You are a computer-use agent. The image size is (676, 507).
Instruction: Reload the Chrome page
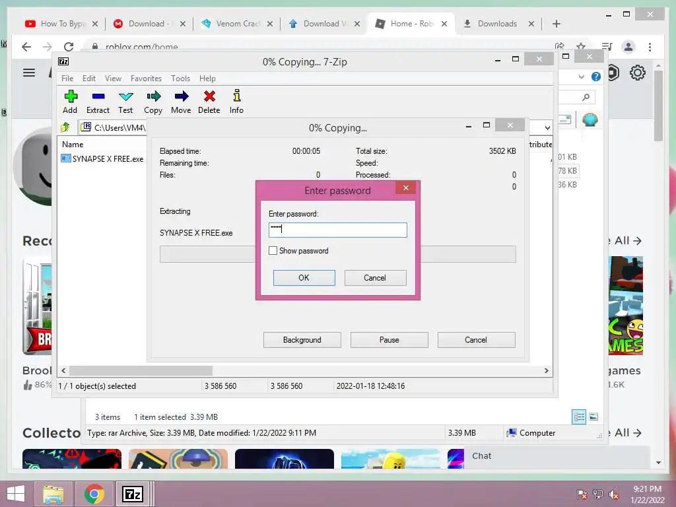click(69, 47)
